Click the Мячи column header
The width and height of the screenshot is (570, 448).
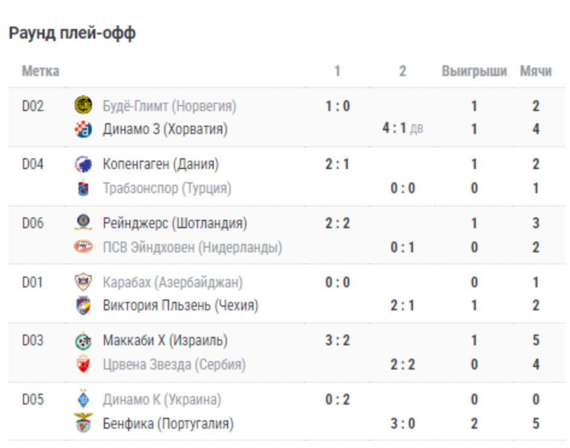536,71
